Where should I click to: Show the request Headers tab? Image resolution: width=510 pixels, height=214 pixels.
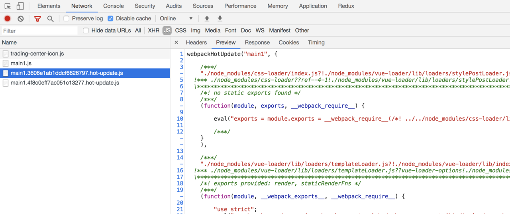[196, 42]
